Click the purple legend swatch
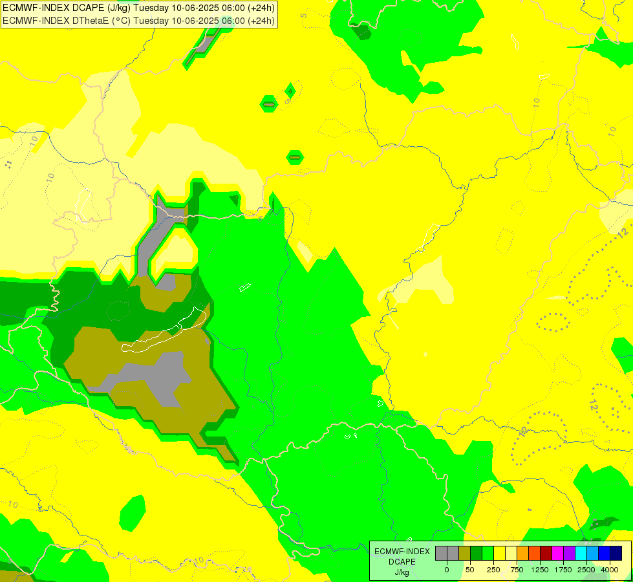Screen dimensions: 633x582 [x=569, y=553]
